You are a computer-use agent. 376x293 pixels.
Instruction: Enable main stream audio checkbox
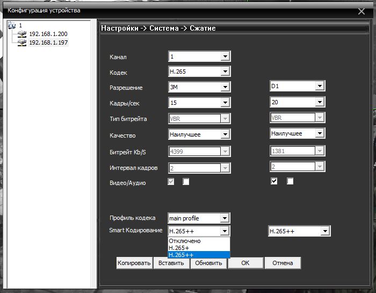tap(186, 182)
